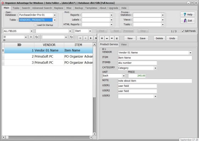Click the NOTE field with note about item
The height and width of the screenshot is (141, 199).
coord(155,81)
